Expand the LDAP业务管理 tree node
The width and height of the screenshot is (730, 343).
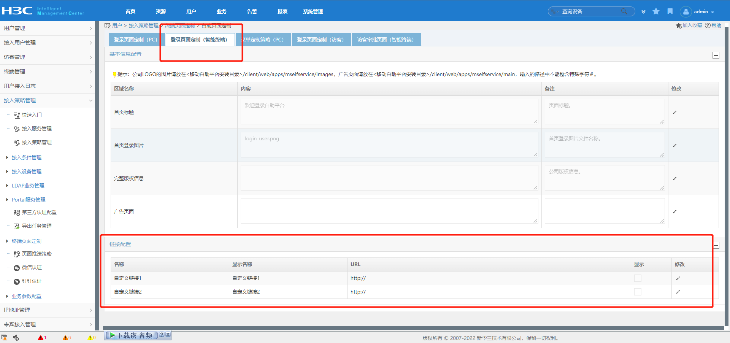(x=7, y=186)
